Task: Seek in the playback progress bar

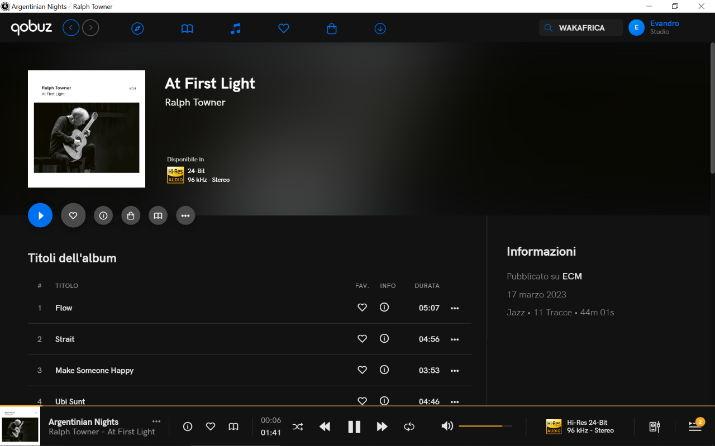Action: (x=357, y=406)
